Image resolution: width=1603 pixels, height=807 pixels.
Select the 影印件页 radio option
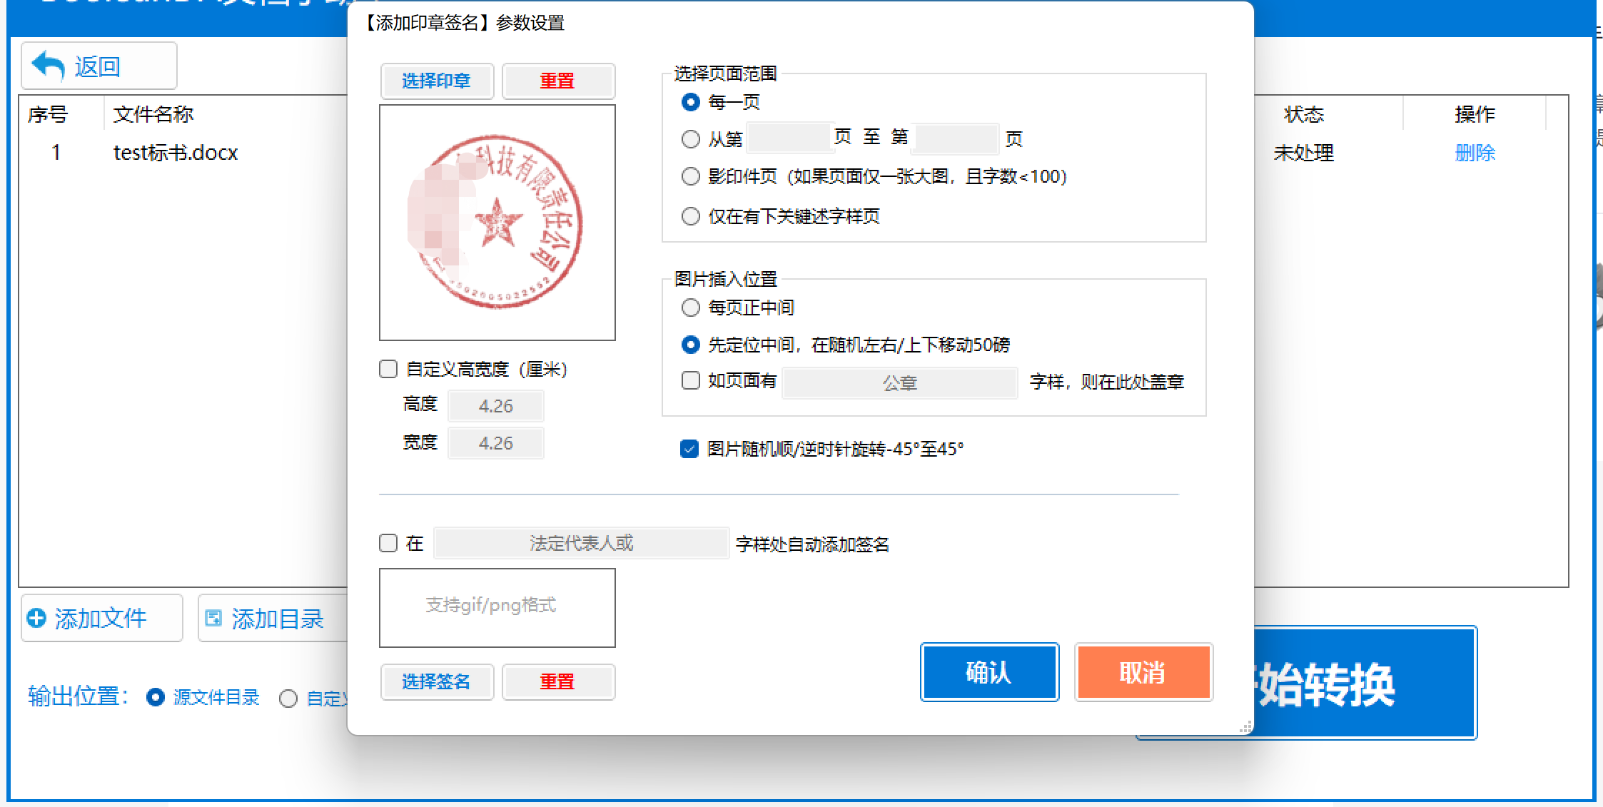pos(690,176)
